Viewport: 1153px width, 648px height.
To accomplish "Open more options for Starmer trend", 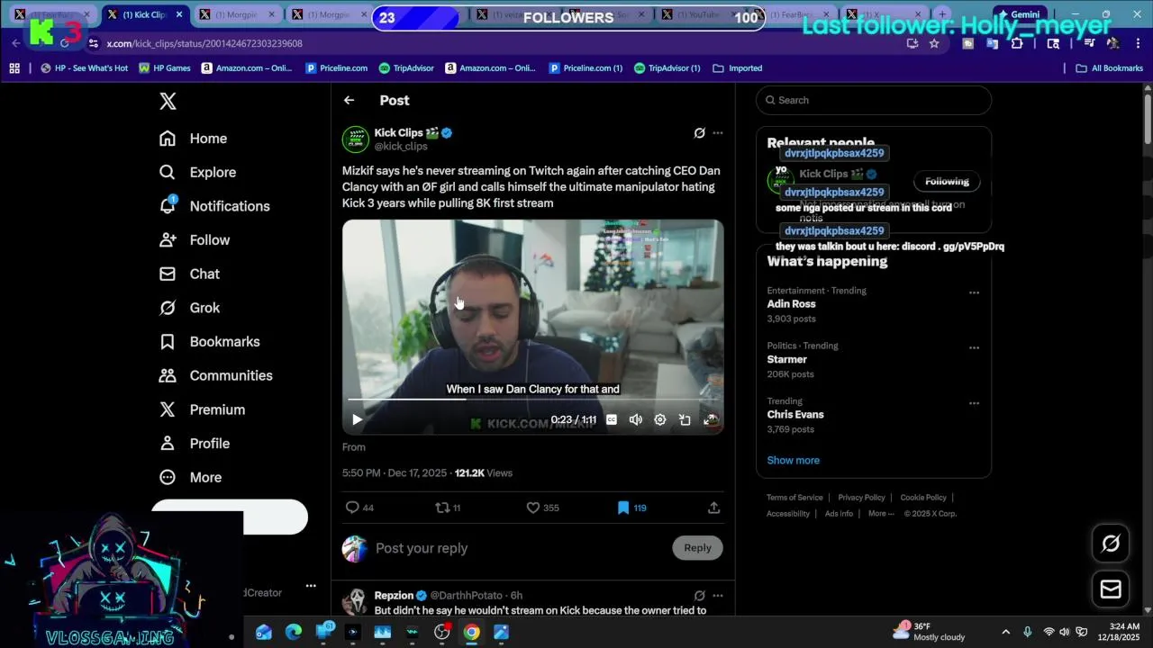I will click(974, 347).
